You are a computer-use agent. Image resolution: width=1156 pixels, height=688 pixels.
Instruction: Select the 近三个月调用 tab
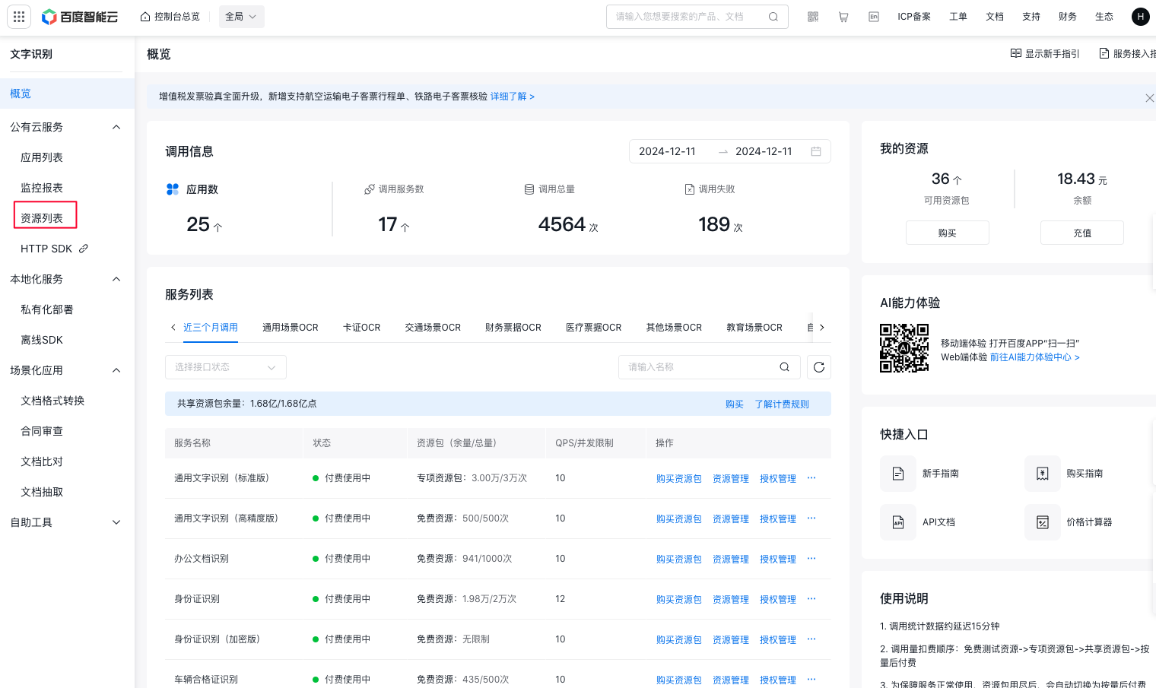[x=211, y=328]
